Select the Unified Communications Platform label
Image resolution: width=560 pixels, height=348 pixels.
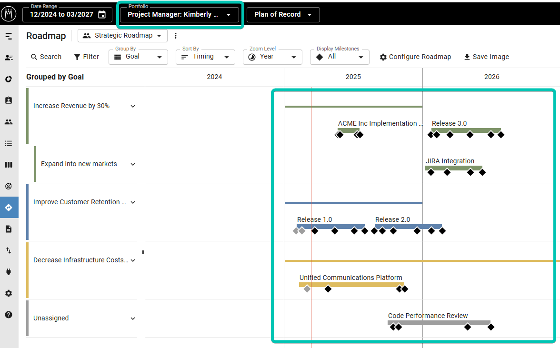pos(350,278)
